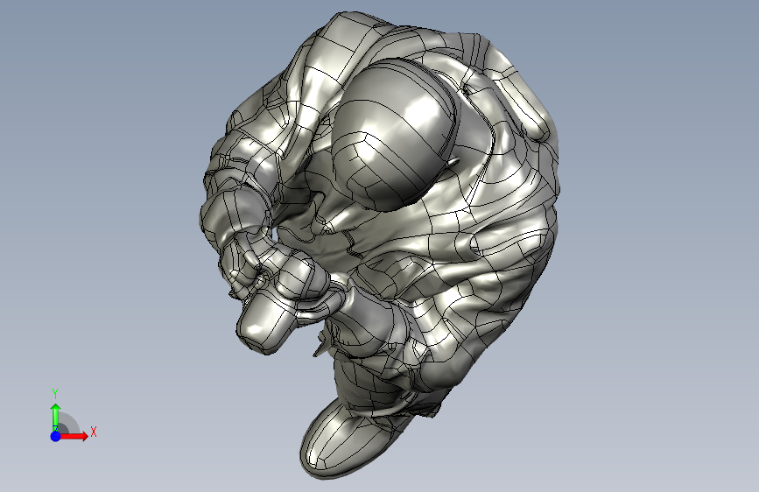This screenshot has height=492, width=759.
Task: Select the rounded helmet on the 3D figure
Action: pos(395,135)
